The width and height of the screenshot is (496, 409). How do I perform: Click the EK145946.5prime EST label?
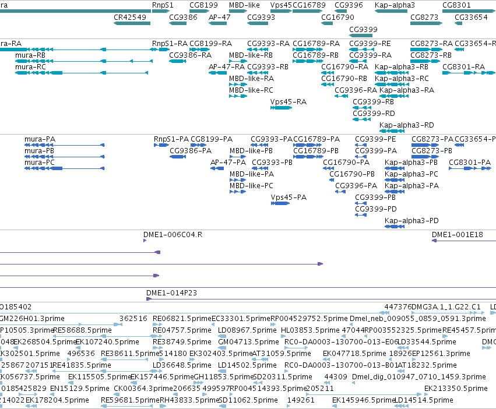(x=364, y=400)
